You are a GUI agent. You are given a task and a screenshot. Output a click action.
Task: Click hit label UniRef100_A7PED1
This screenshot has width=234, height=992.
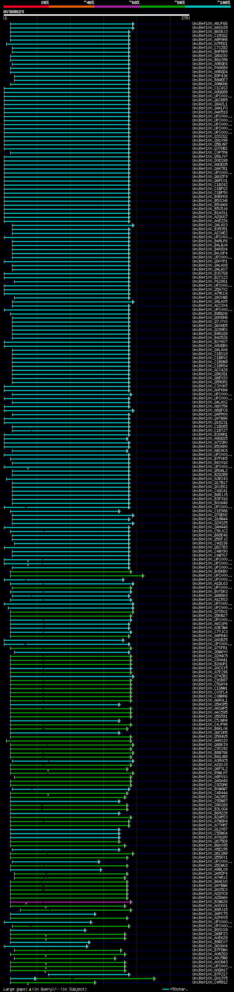point(210,44)
